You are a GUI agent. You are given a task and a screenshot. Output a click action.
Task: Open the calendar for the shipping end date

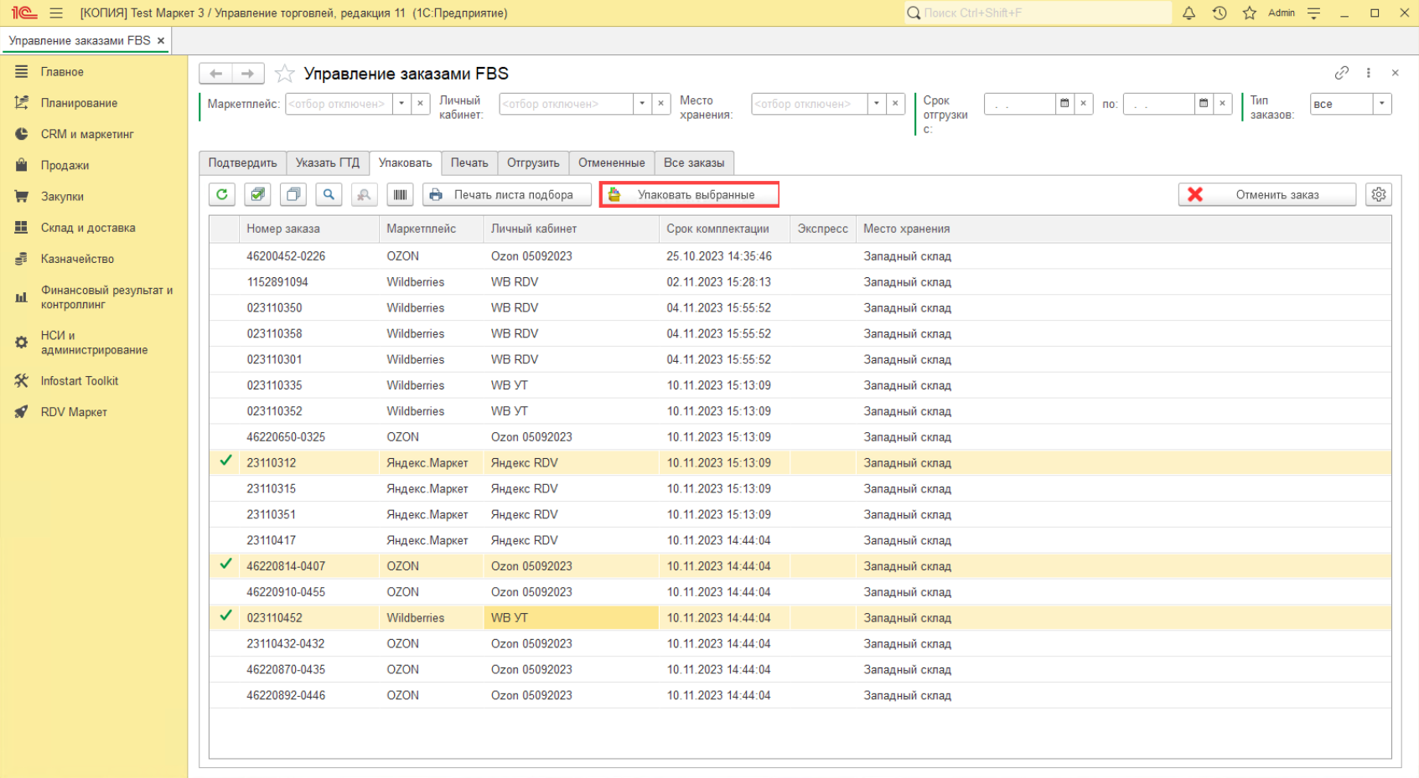[x=1204, y=104]
